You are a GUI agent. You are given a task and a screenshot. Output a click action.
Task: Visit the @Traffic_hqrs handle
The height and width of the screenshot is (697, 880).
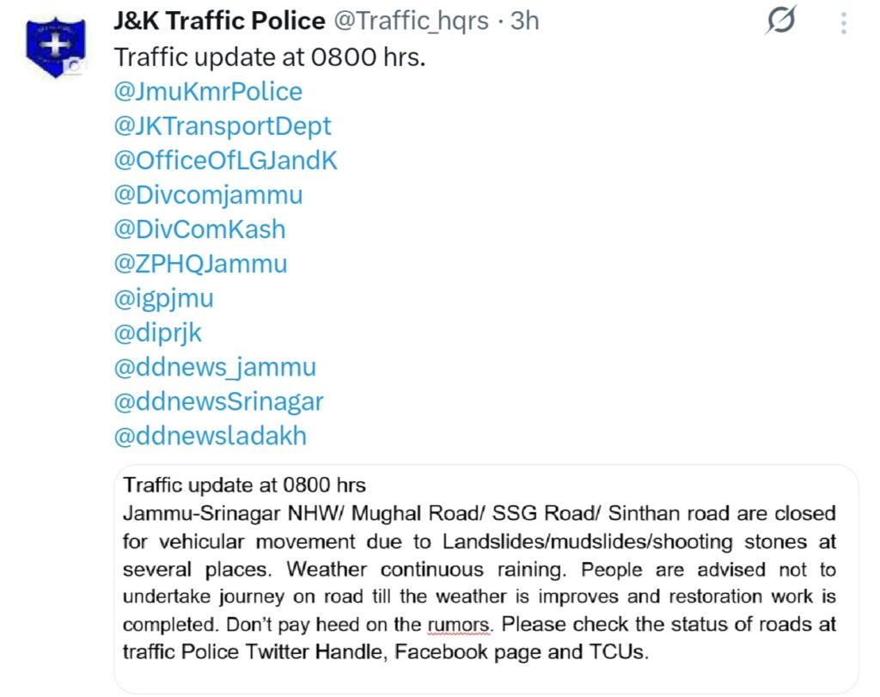[412, 21]
